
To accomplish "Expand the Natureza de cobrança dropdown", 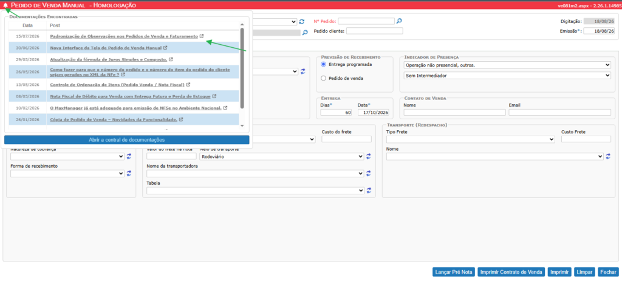I will (67, 157).
